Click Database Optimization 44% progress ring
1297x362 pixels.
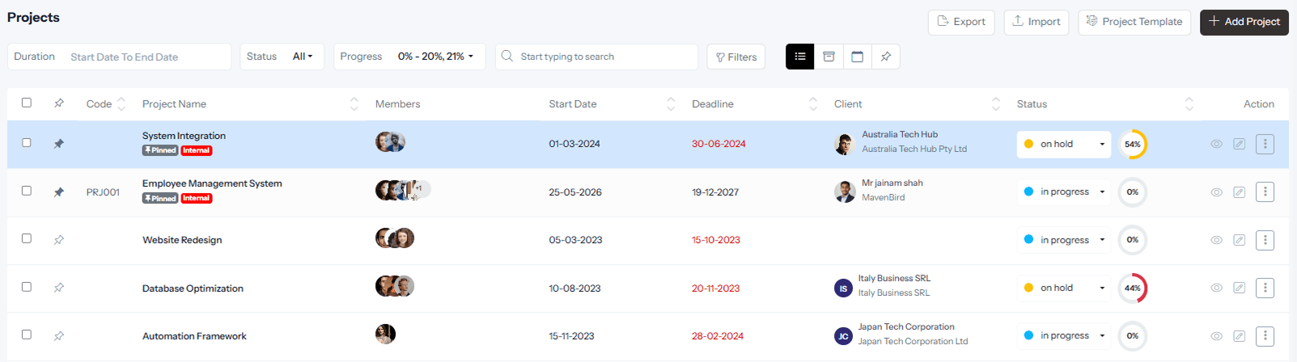(x=1133, y=288)
